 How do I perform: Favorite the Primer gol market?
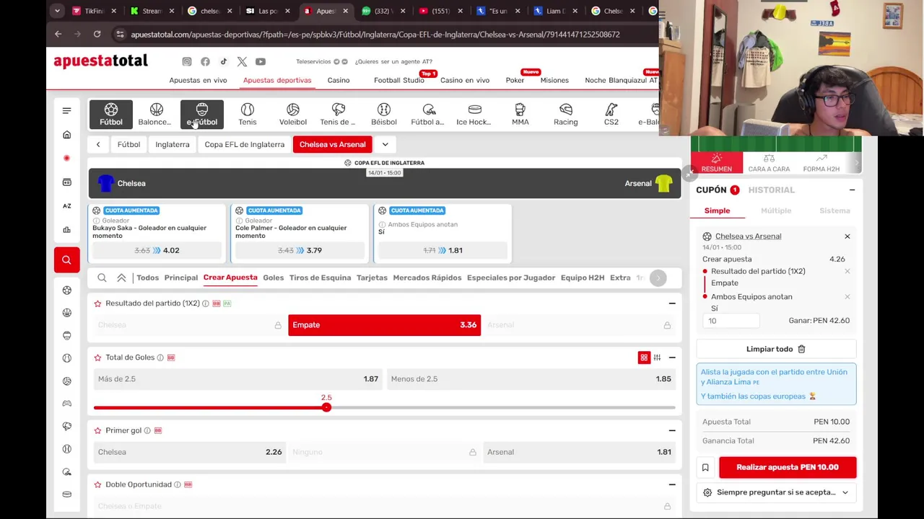97,430
